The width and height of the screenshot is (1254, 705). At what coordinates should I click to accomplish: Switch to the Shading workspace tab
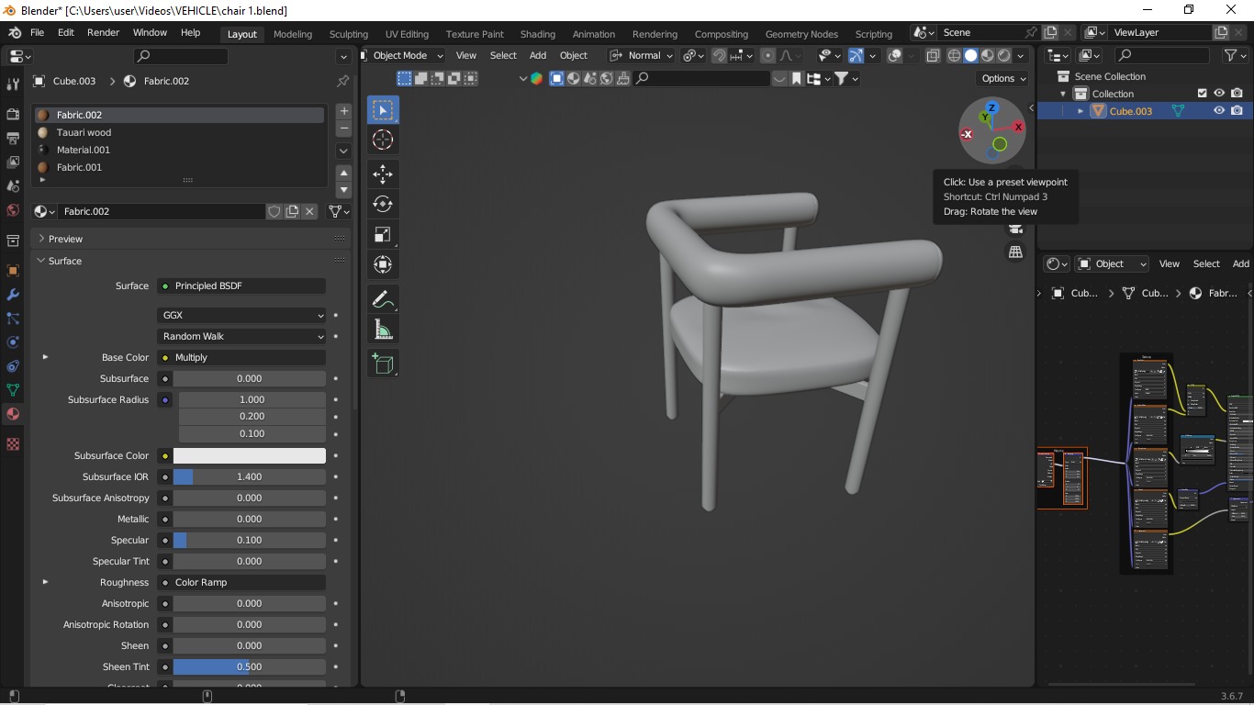[537, 34]
